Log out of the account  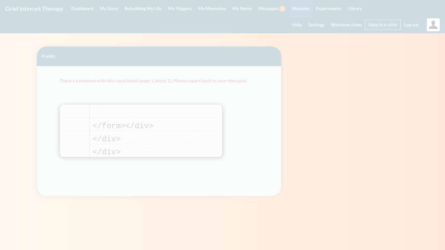411,25
